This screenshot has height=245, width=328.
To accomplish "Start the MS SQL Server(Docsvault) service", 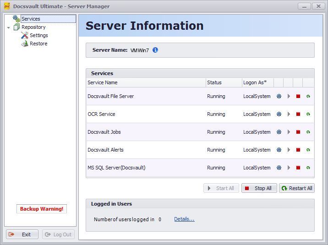I will (x=289, y=168).
